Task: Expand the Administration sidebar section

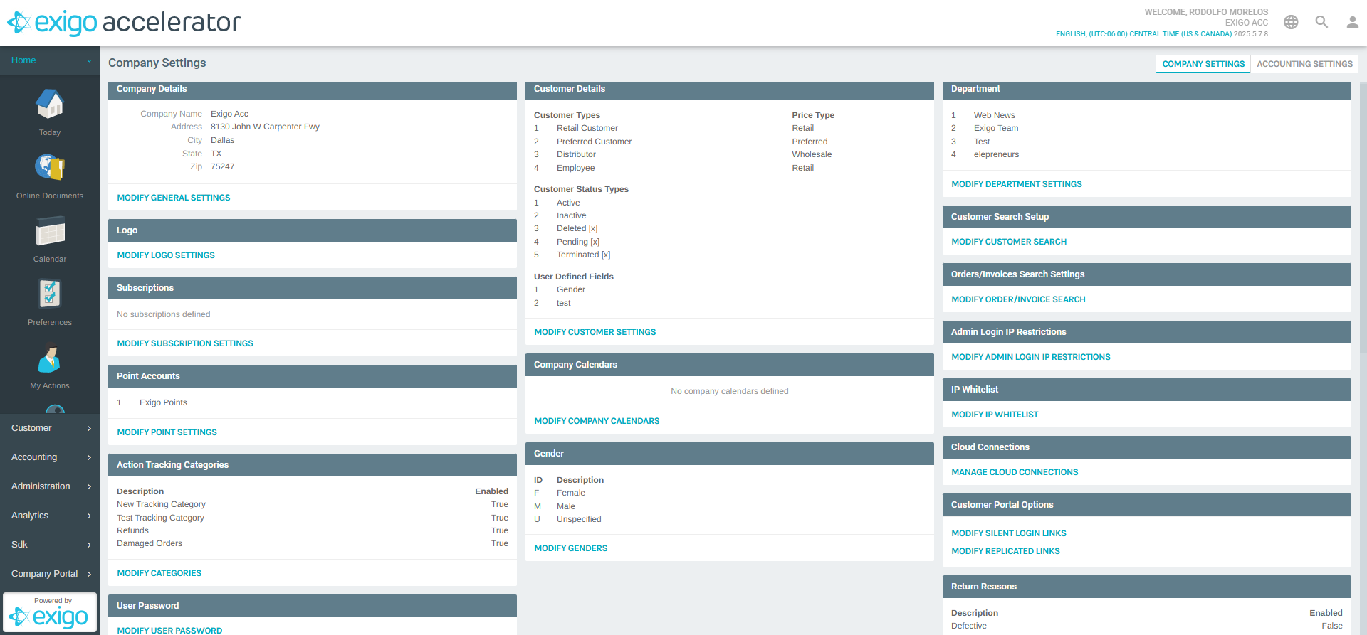Action: click(x=50, y=486)
